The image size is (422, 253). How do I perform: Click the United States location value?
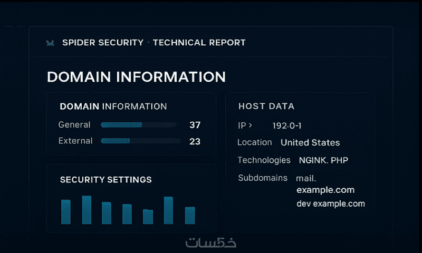(310, 142)
